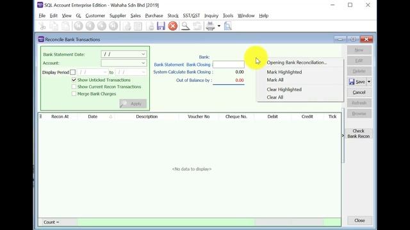Select Clear Highlighted in context menu
Viewport: 410px width, 230px height.
coord(300,89)
